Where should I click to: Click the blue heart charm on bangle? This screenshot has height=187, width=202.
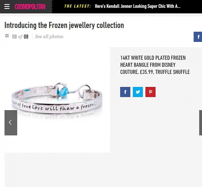[x=64, y=92]
